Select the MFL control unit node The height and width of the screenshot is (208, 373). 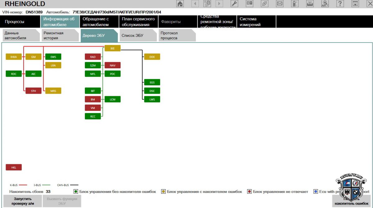(93, 74)
